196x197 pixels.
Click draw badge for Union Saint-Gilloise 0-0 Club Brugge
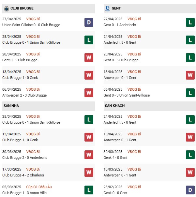89,22
